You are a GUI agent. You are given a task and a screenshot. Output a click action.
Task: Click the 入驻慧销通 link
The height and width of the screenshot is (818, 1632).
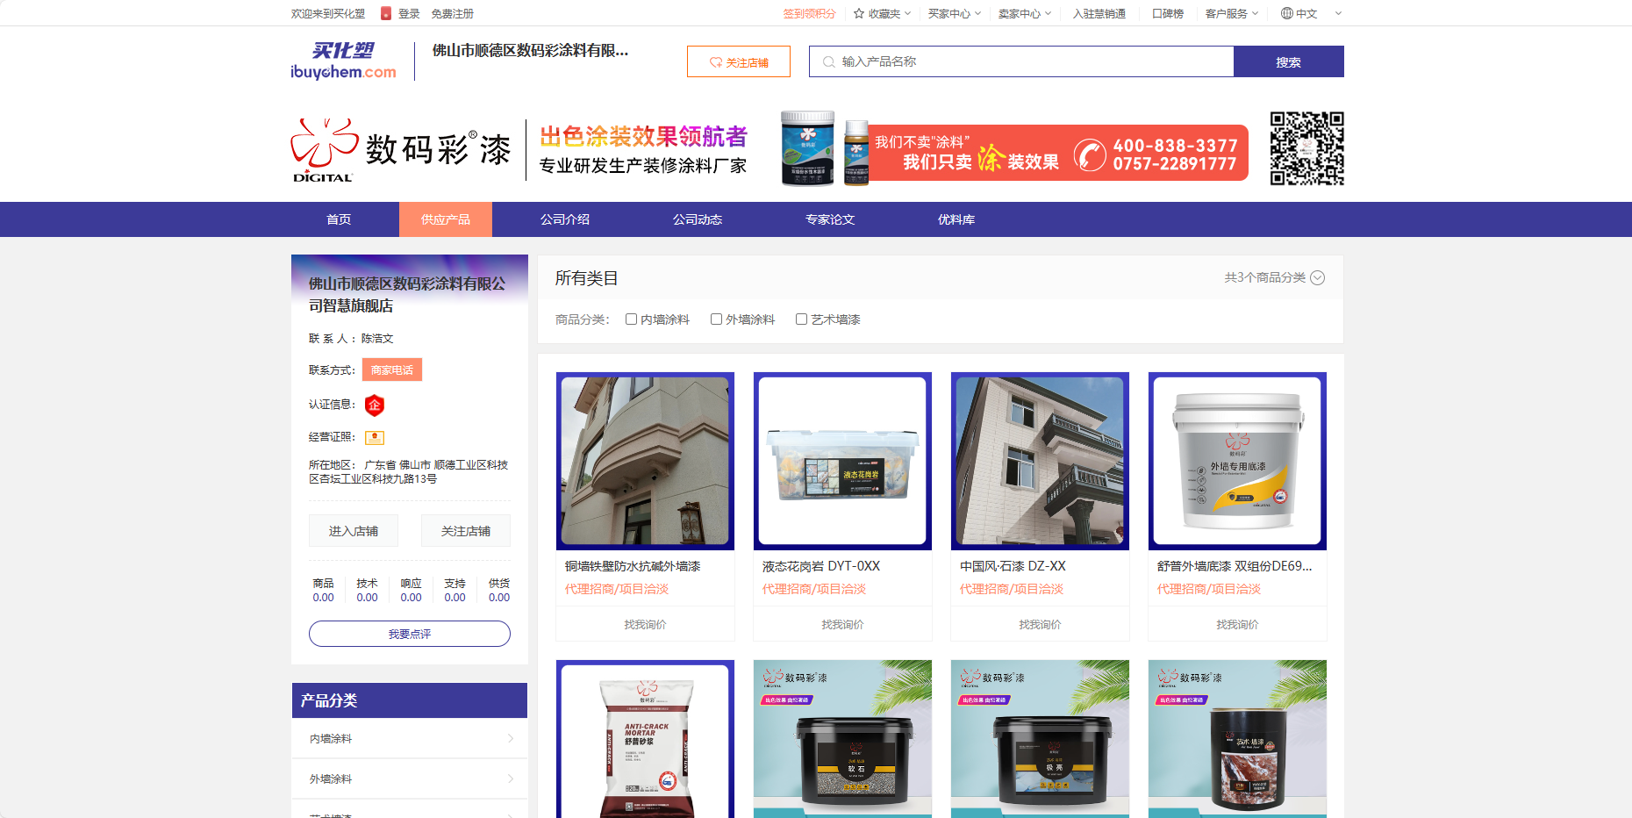1099,13
